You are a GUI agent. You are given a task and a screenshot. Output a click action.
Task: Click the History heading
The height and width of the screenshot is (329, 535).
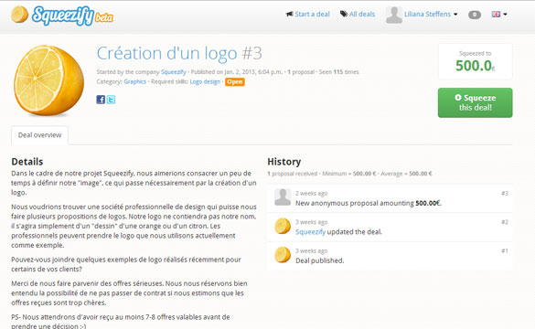284,162
